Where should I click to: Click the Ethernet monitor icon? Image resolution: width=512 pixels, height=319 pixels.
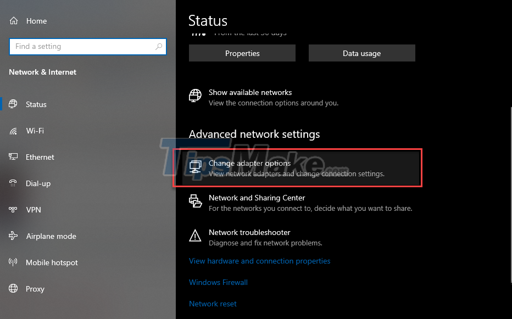[x=13, y=157]
